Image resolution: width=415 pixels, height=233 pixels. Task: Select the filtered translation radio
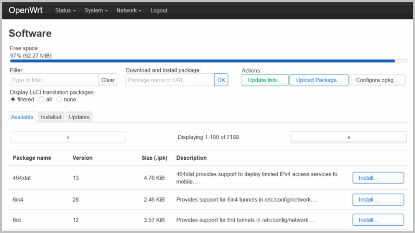pyautogui.click(x=12, y=99)
